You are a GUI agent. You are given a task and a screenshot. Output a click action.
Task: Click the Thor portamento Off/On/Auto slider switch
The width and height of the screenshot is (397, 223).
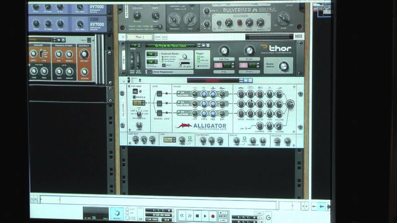pos(184,63)
